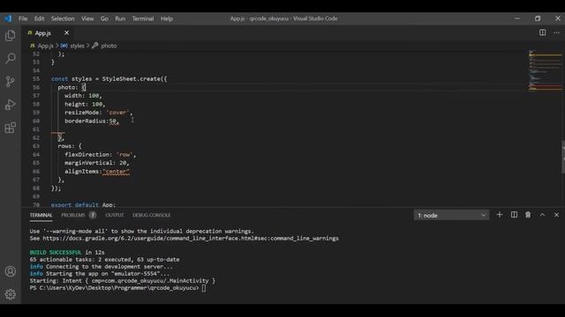Open the Extensions view
Screen dimensions: 565x317
(x=11, y=128)
